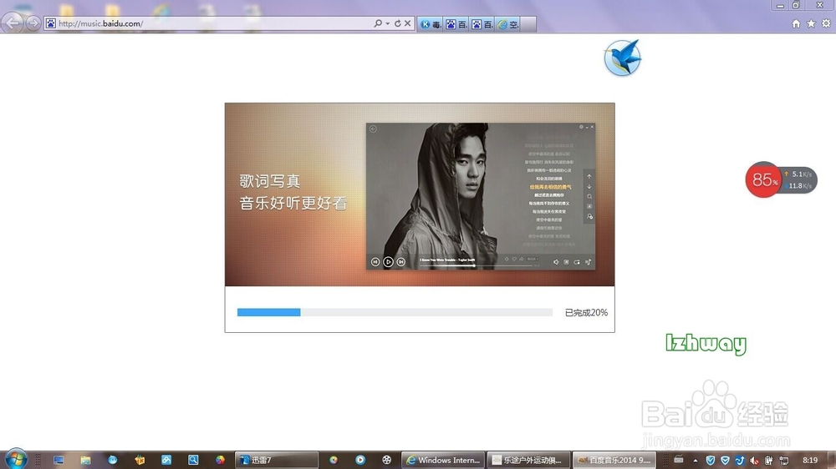Expand hidden tray icons with the up arrow

(696, 461)
